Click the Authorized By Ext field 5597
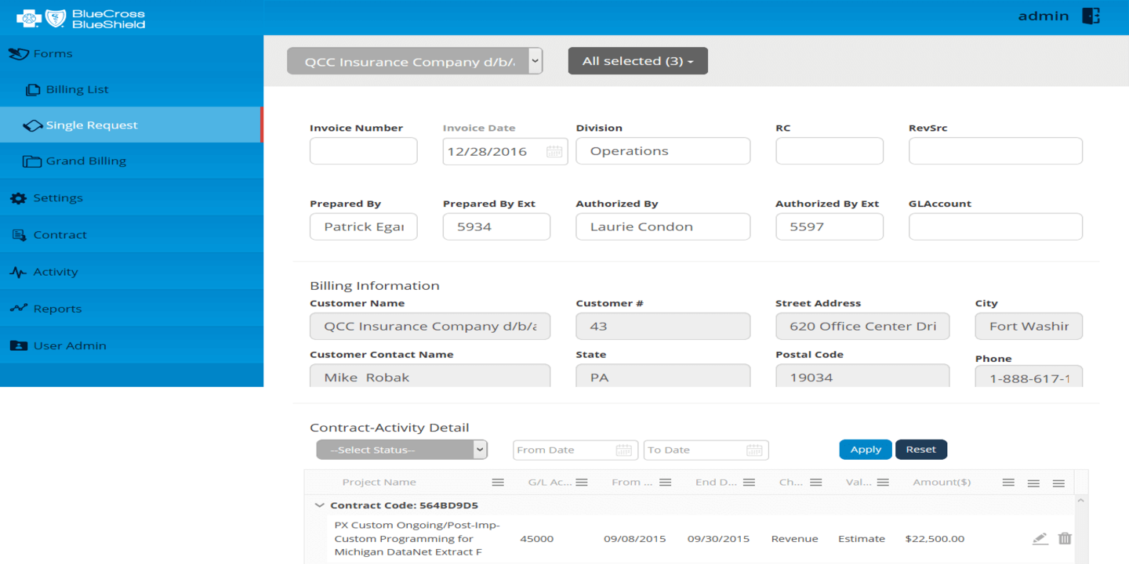Viewport: 1129px width, 564px height. 830,226
